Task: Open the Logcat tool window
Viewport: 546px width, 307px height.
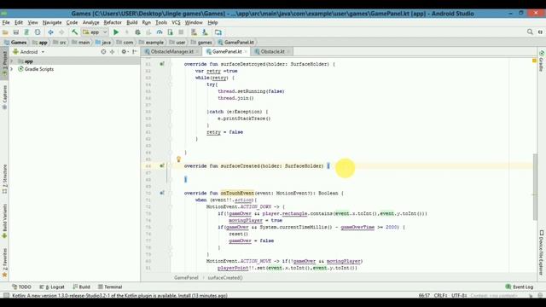Action: click(x=52, y=287)
